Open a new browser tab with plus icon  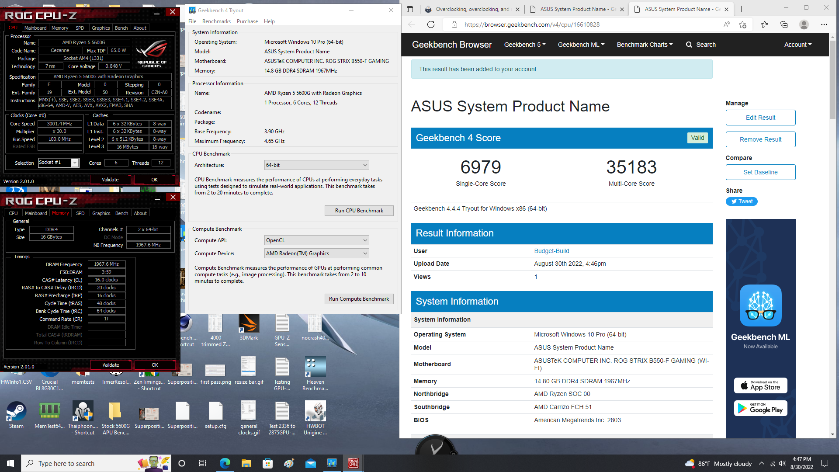click(742, 9)
